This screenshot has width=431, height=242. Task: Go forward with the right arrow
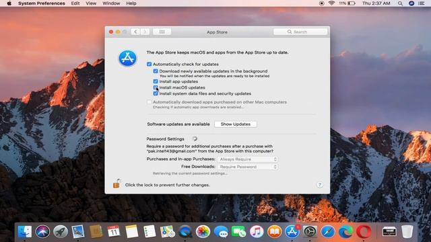(x=145, y=32)
